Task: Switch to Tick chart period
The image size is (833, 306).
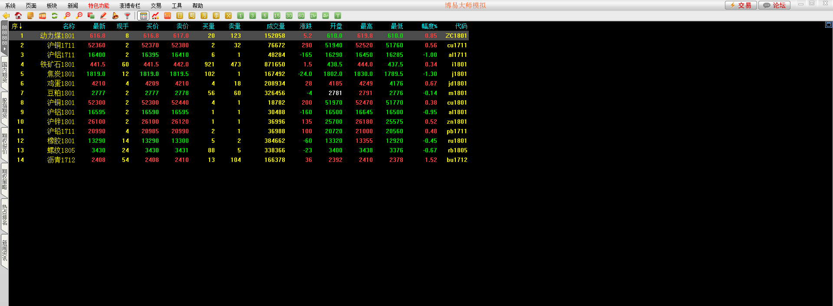Action: pos(168,16)
